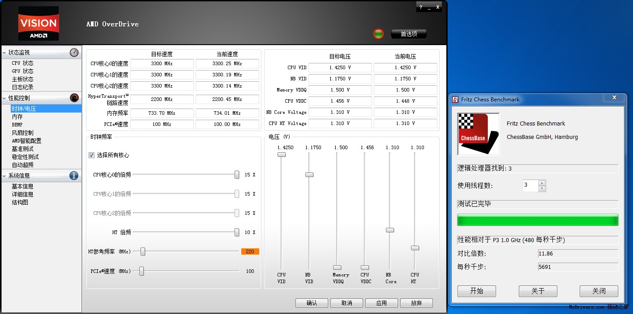This screenshot has width=633, height=314.
Task: Click the CPU核心2的倍频 slider handle
Action: (x=237, y=213)
